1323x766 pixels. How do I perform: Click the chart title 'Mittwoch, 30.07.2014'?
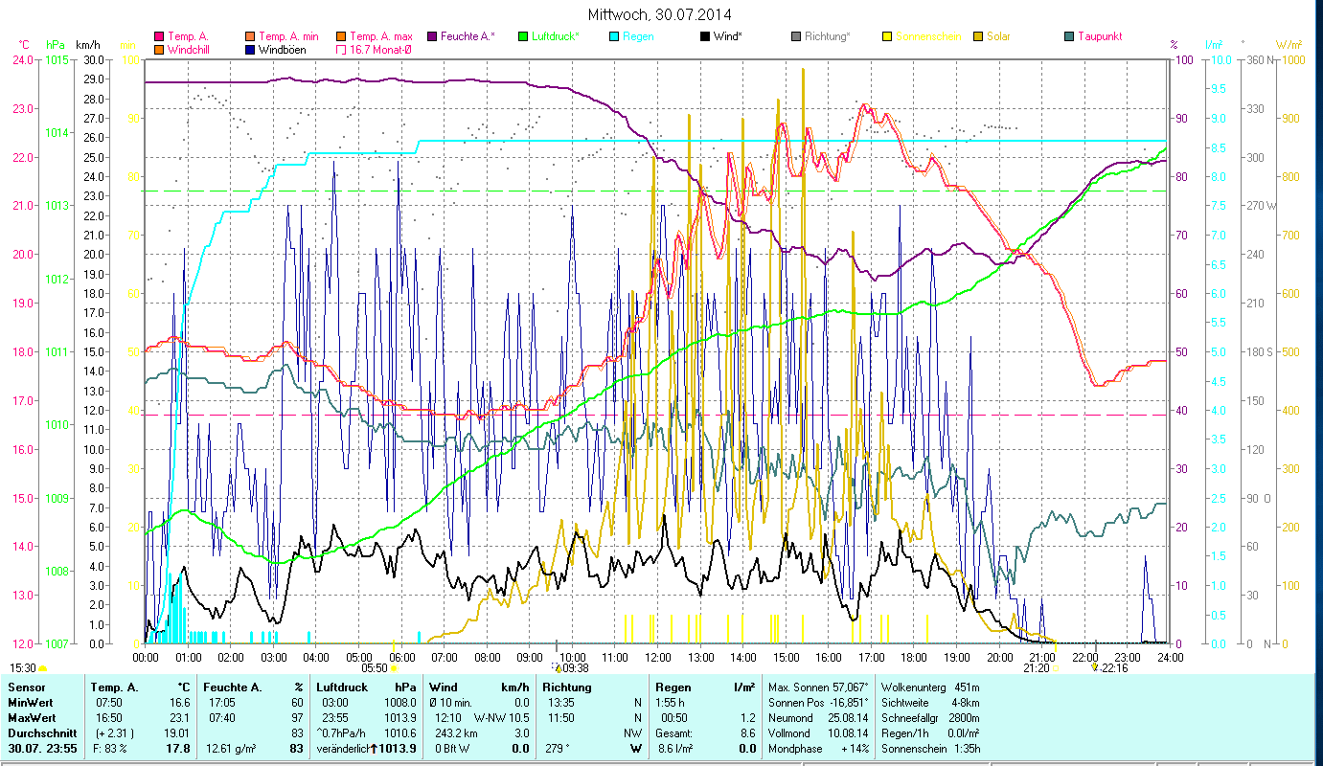pos(661,14)
